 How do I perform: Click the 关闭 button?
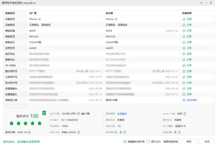pyautogui.click(x=207, y=142)
